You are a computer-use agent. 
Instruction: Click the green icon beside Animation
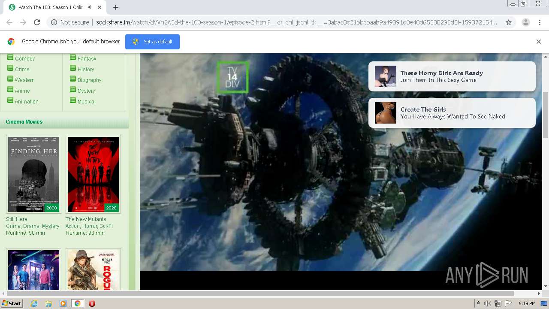[x=10, y=100]
